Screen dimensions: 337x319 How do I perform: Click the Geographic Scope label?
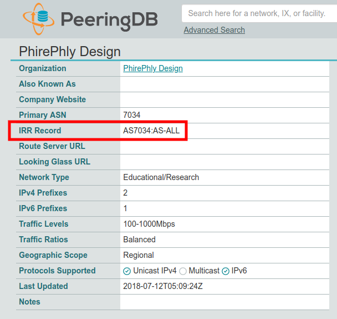(53, 255)
